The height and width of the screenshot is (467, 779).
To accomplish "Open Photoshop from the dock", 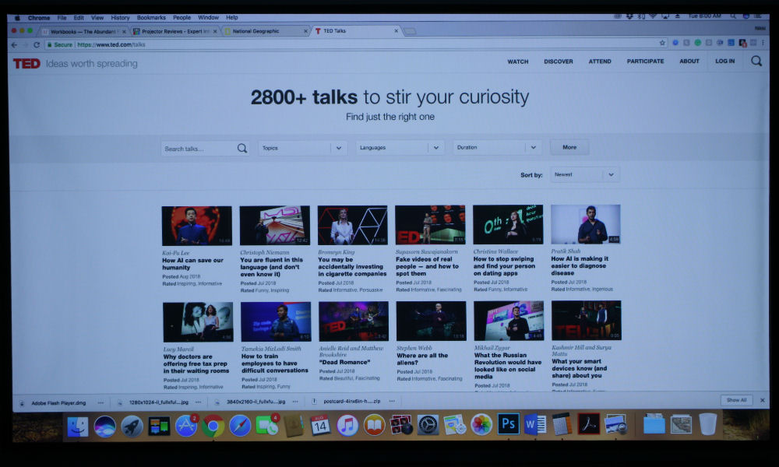I will 508,424.
